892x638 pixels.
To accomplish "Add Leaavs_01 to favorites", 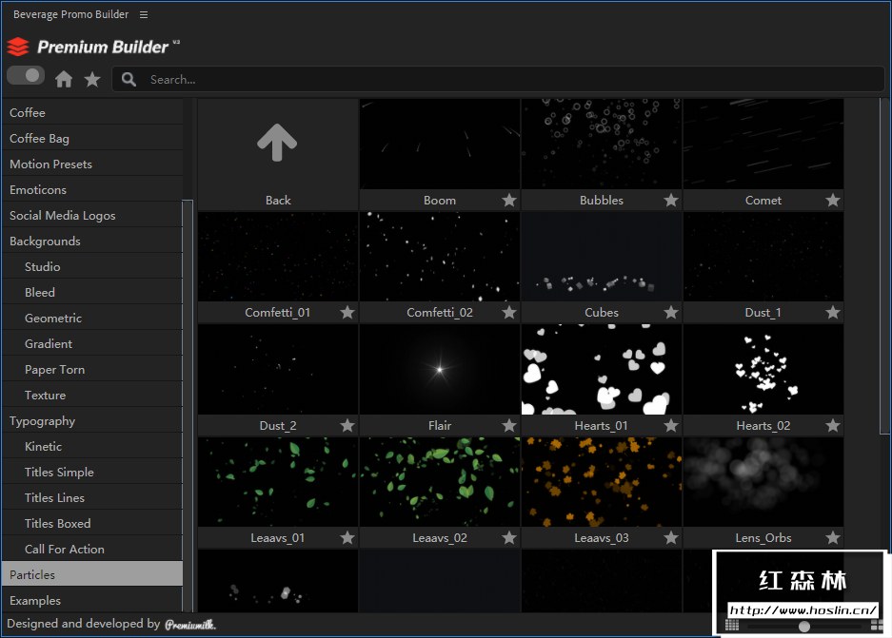I will click(347, 537).
